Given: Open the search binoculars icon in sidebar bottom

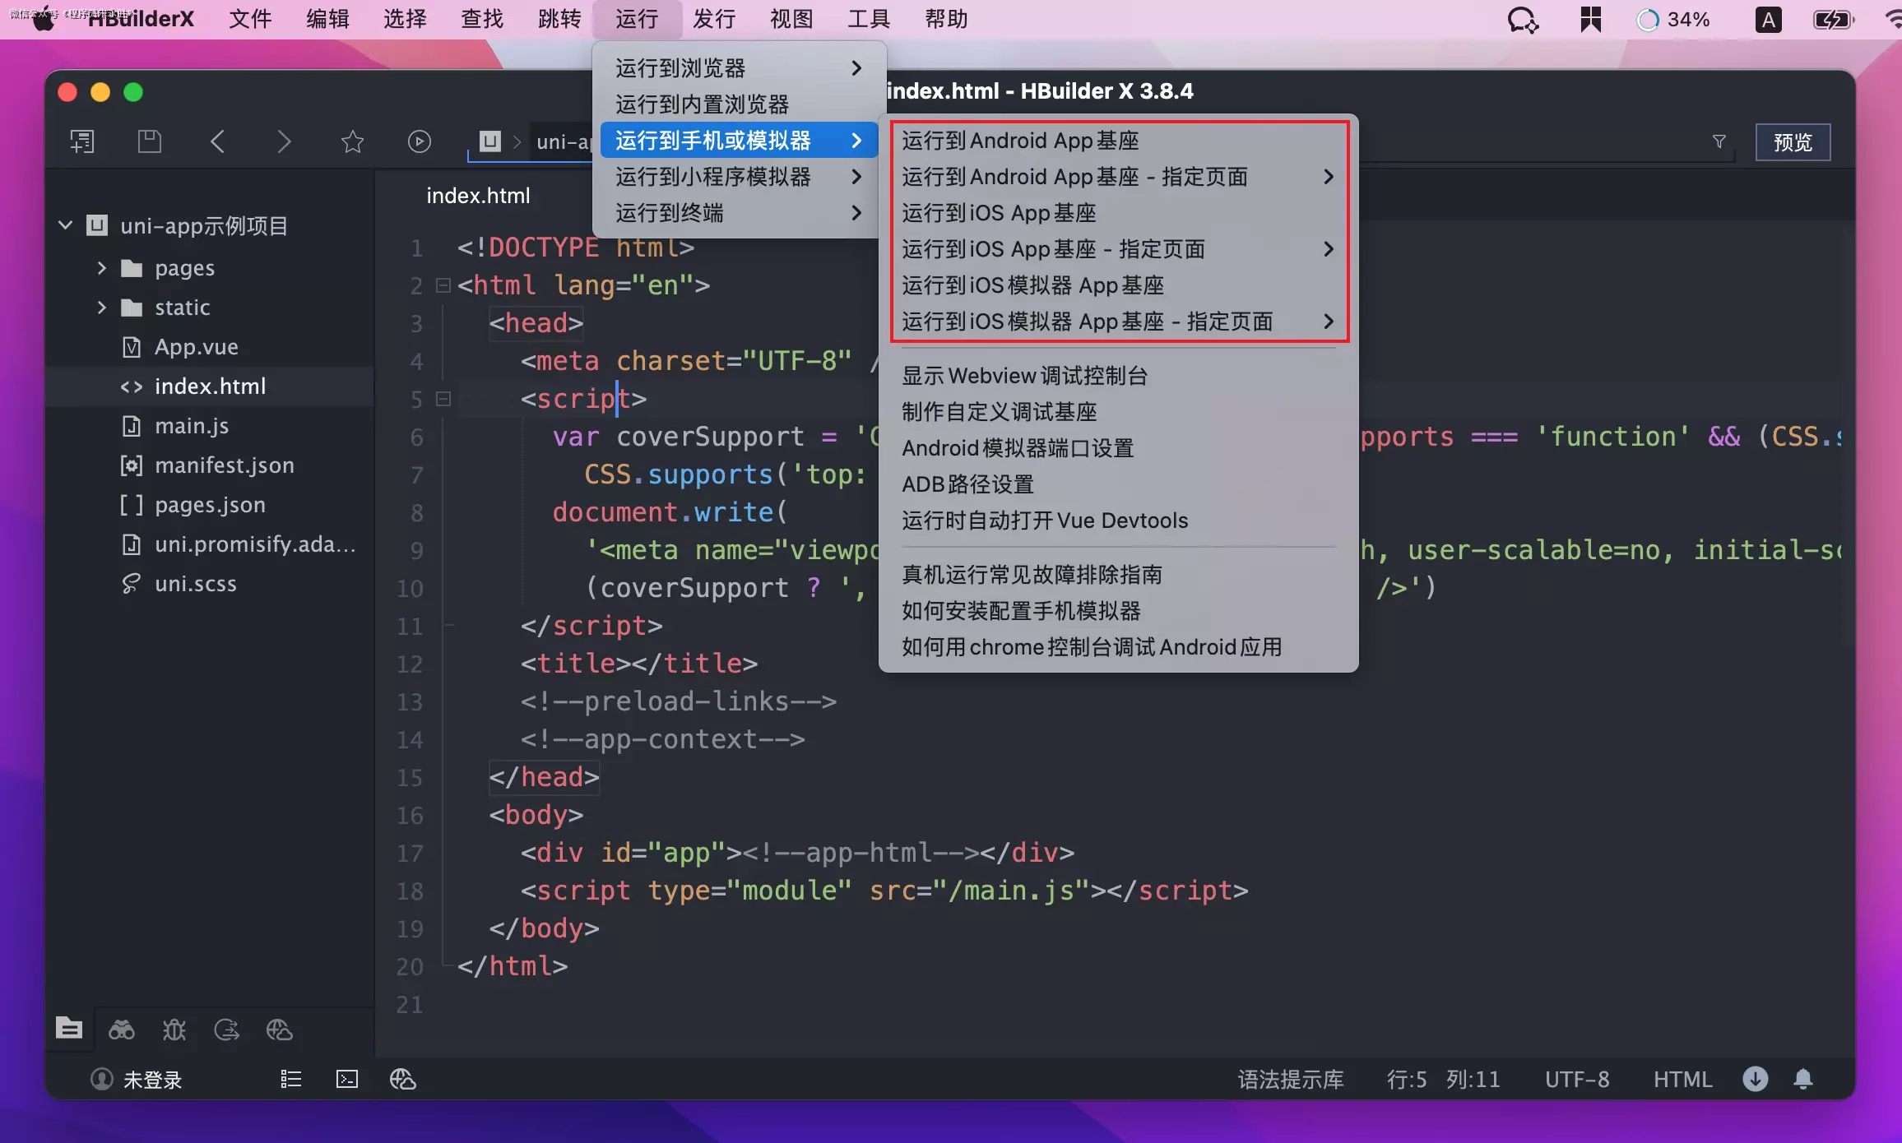Looking at the screenshot, I should [x=122, y=1030].
